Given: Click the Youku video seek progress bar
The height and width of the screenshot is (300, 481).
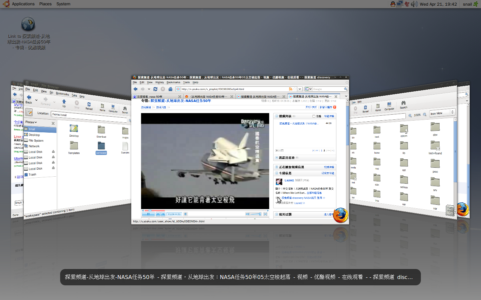Looking at the screenshot, I should coord(205,210).
